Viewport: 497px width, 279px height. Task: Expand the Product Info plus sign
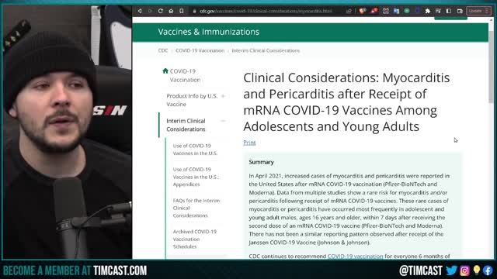click(x=223, y=96)
